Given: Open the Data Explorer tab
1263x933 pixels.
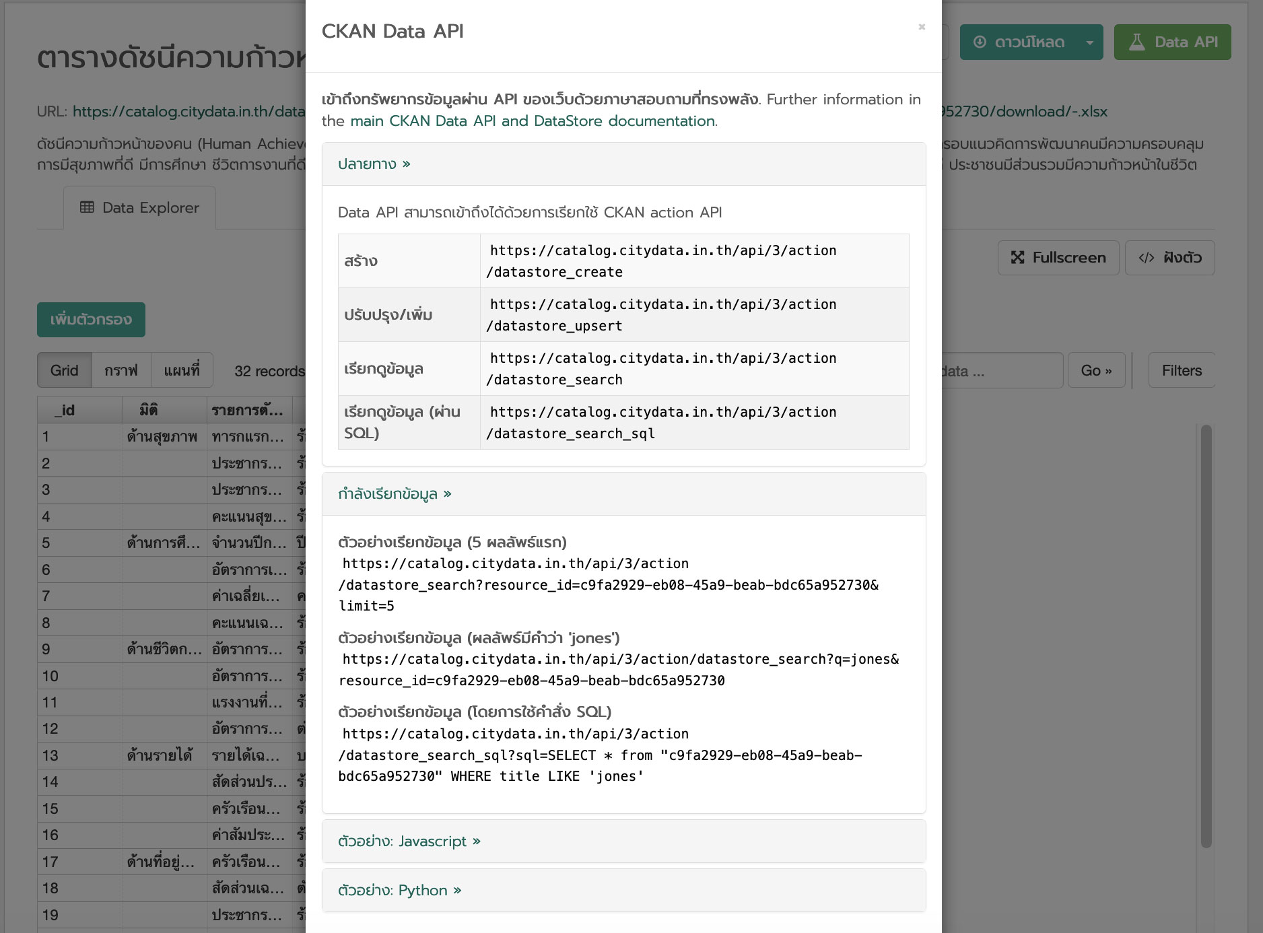Looking at the screenshot, I should coord(139,208).
